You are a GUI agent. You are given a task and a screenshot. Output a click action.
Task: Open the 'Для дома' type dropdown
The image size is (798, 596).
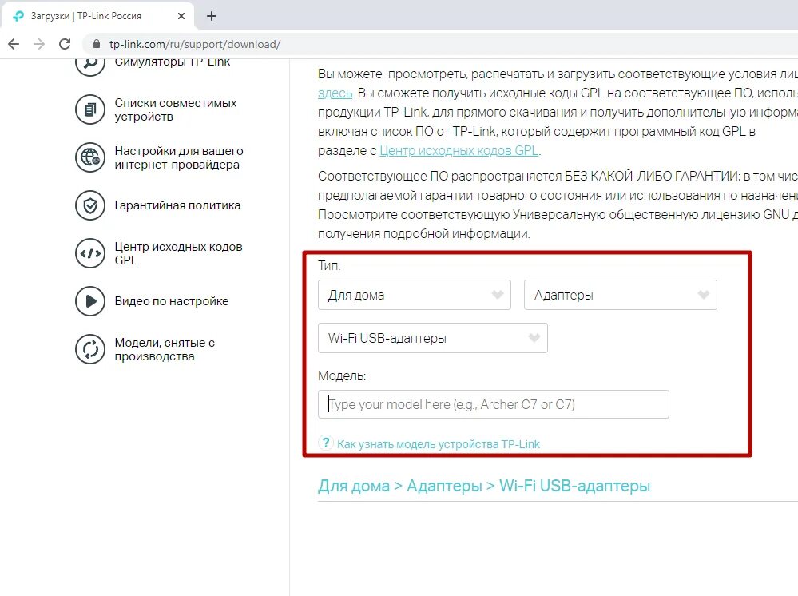coord(415,295)
